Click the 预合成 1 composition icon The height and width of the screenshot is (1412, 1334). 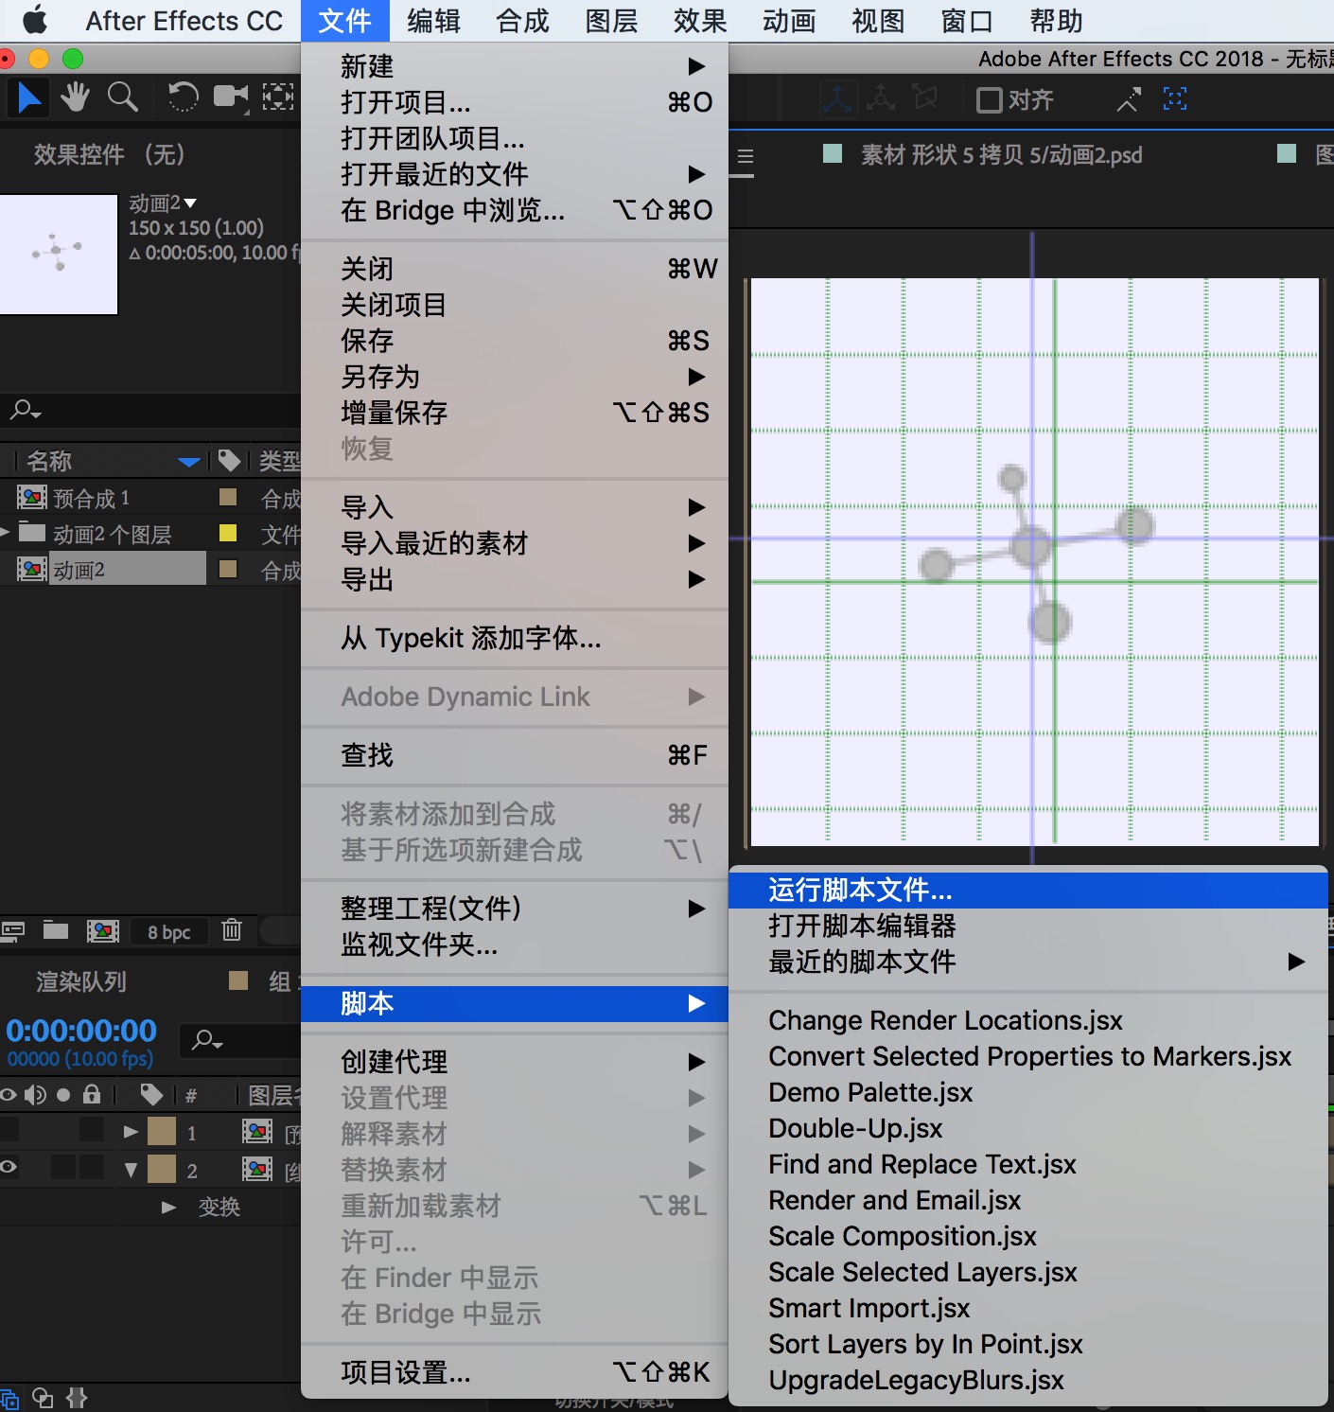(x=32, y=497)
